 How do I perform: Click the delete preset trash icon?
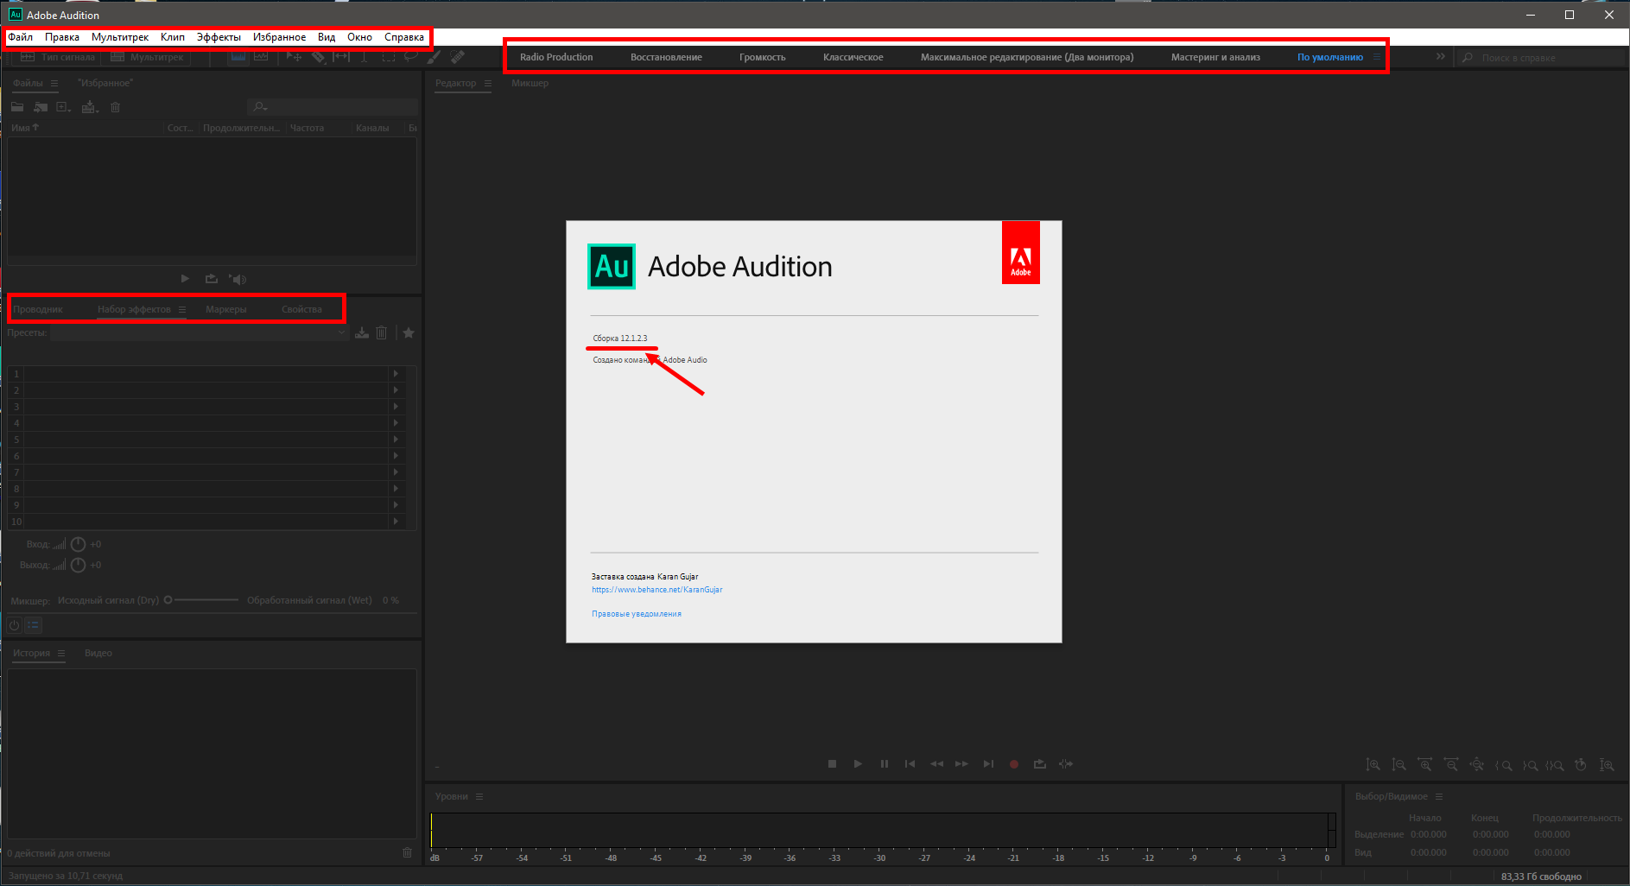click(382, 332)
